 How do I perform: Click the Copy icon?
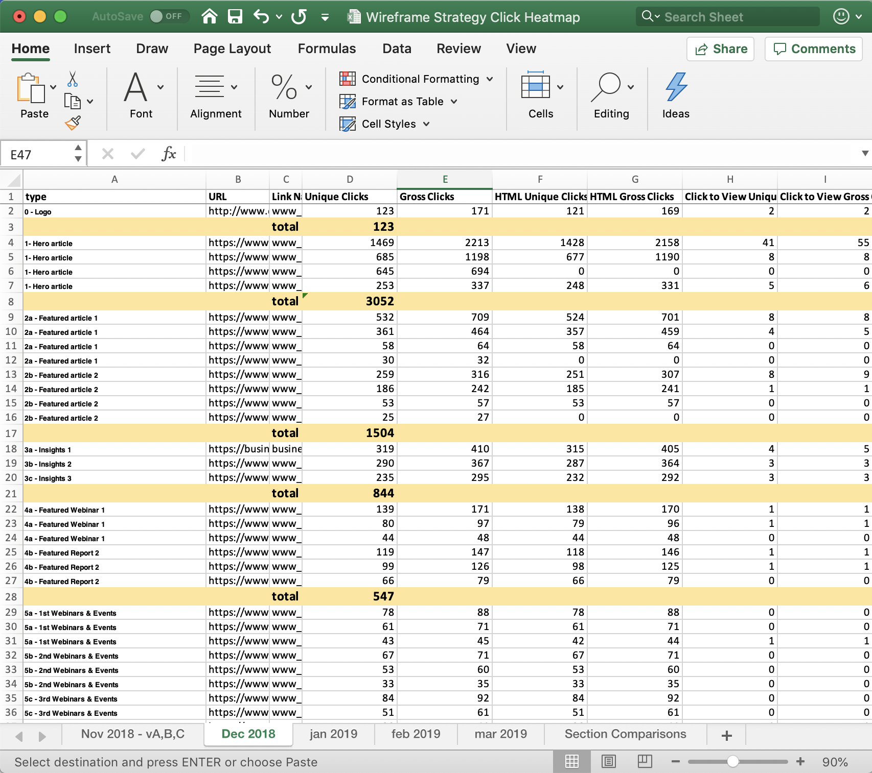pyautogui.click(x=73, y=101)
